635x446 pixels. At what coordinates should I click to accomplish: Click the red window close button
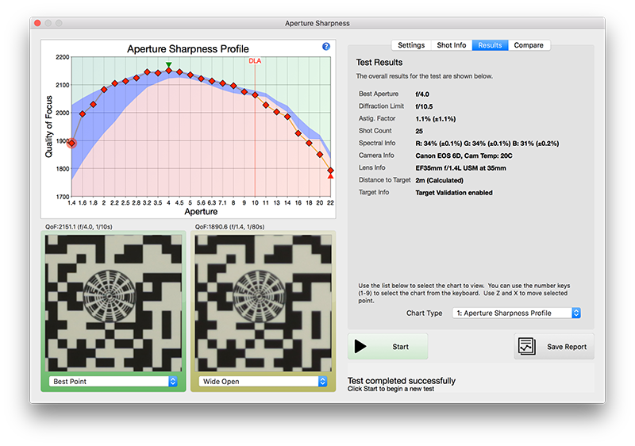coord(37,23)
